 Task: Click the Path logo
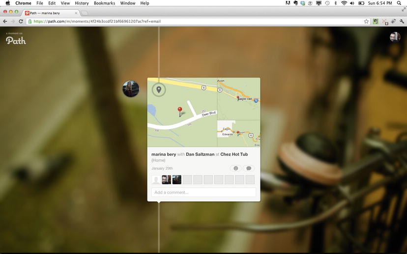(16, 40)
